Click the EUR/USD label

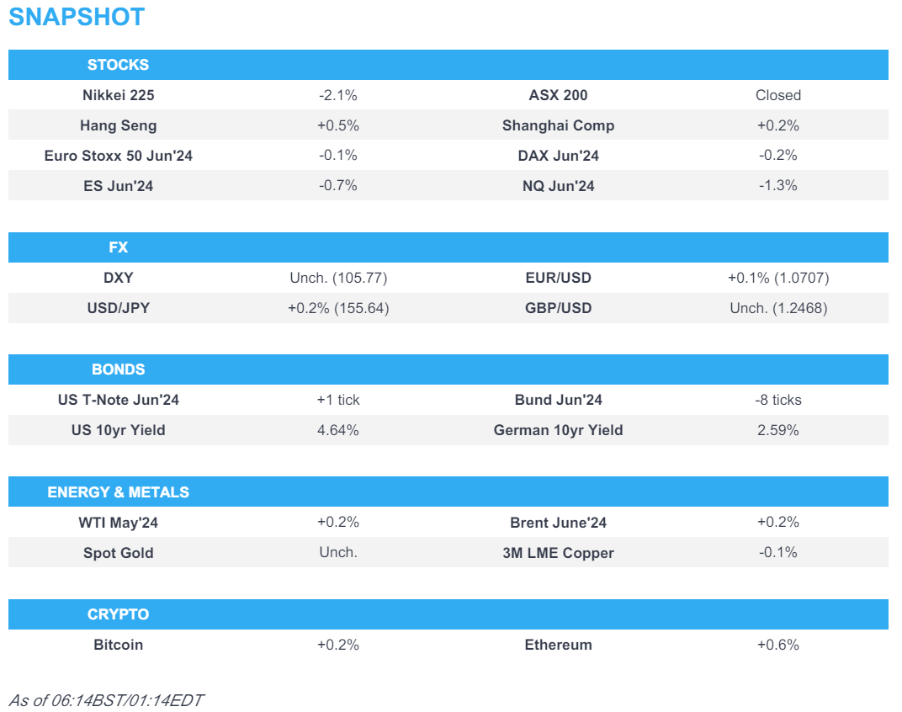[x=558, y=278]
